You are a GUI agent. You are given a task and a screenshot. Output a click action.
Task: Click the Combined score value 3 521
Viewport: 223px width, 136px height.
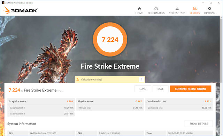[x=208, y=101]
